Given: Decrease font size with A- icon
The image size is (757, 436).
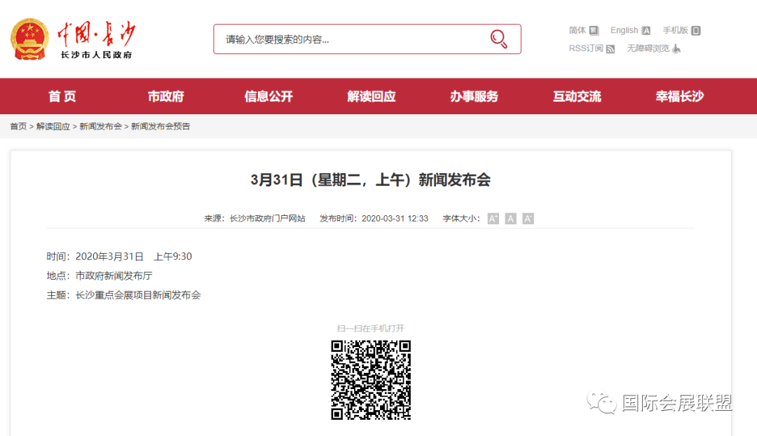Looking at the screenshot, I should (528, 219).
